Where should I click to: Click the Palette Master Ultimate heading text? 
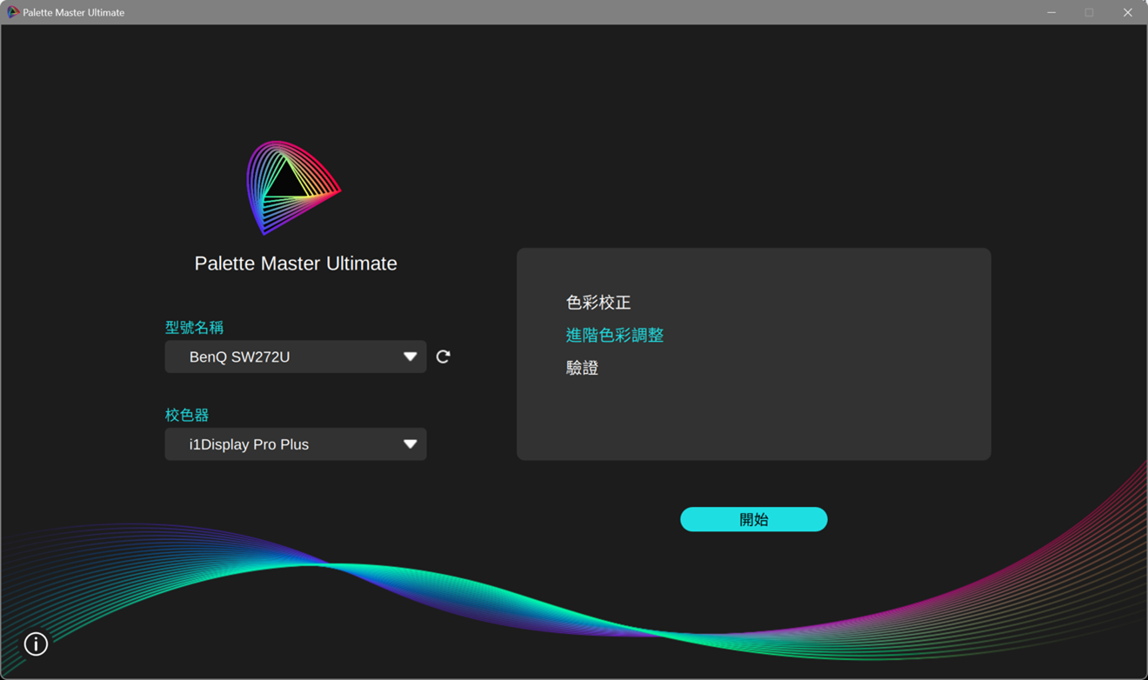point(296,263)
